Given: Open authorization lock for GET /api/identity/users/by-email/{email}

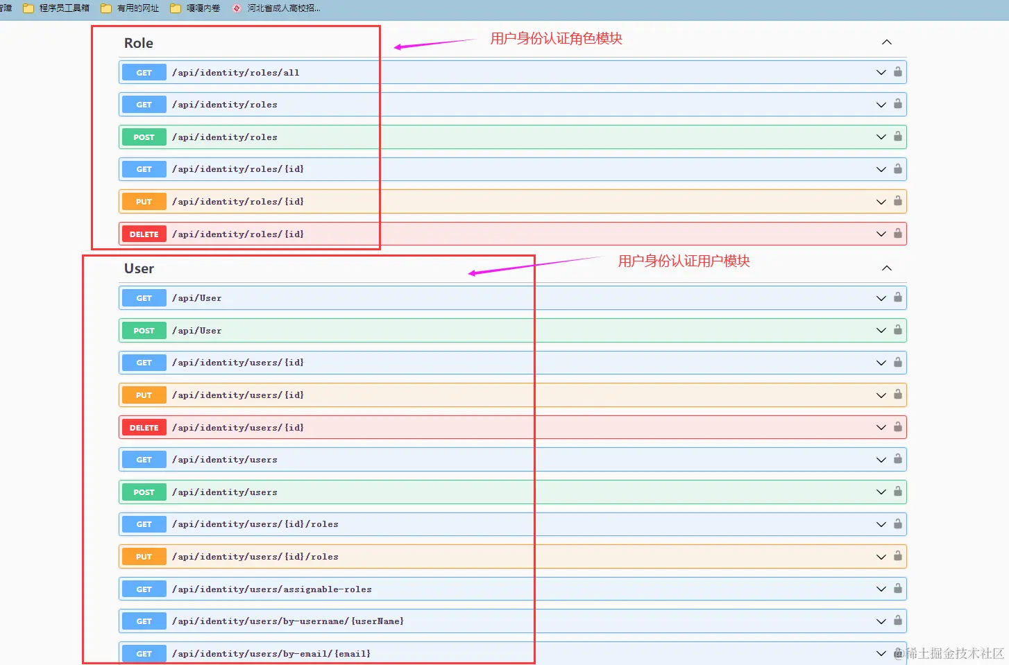Looking at the screenshot, I should (897, 653).
